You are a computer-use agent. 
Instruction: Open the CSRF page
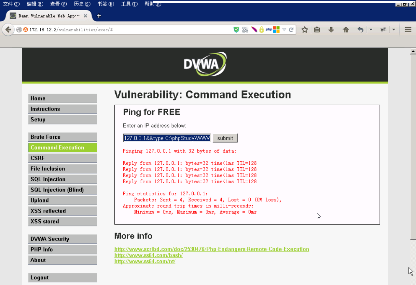[62, 158]
